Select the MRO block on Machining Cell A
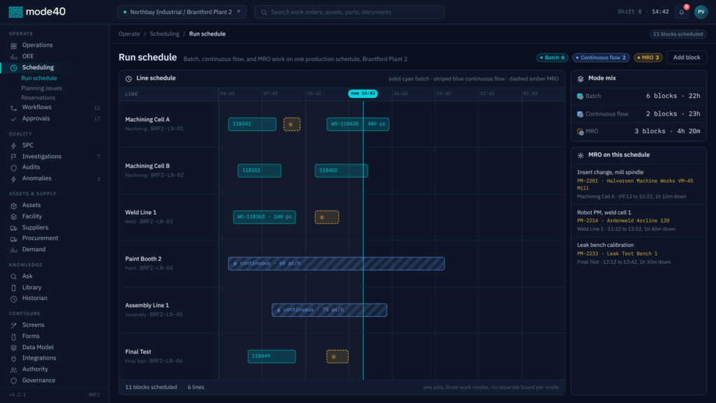This screenshot has width=716, height=403. coord(292,125)
